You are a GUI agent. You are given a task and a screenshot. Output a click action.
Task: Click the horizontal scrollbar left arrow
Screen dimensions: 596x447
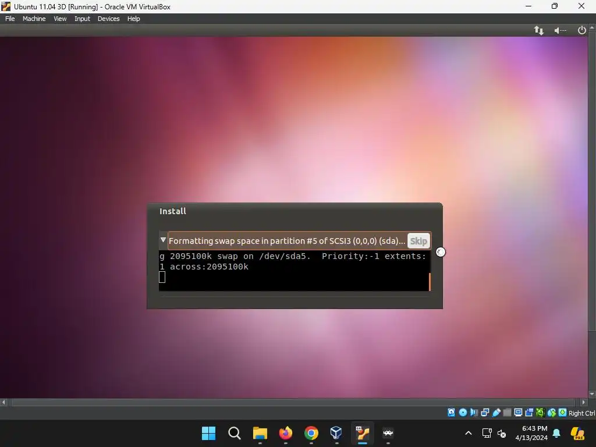(x=3, y=402)
